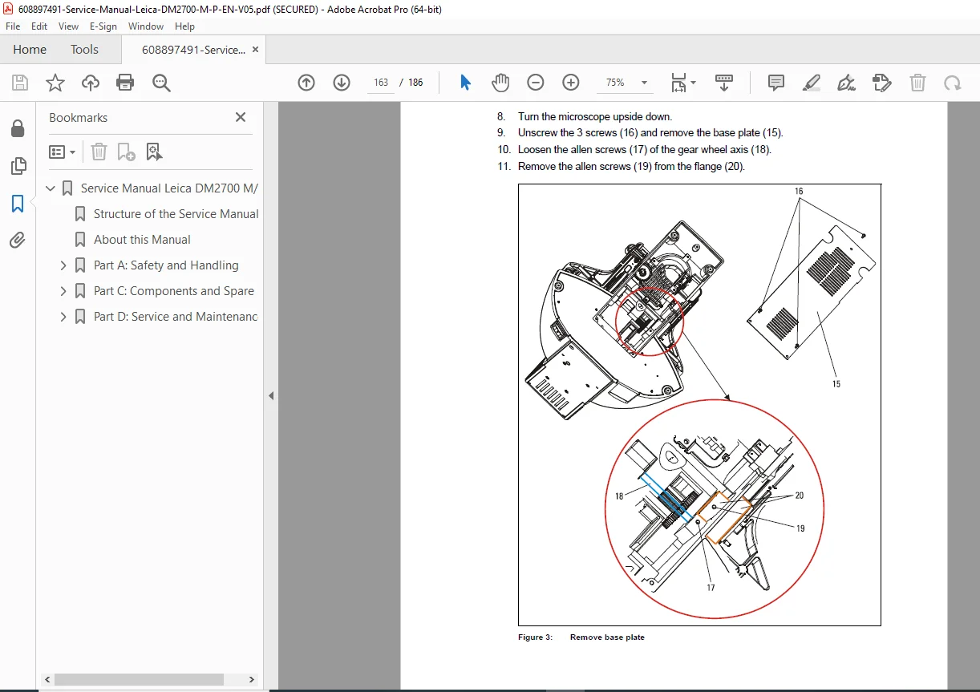The height and width of the screenshot is (692, 980).
Task: Click the Bookmarks panel heading
Action: click(x=78, y=118)
